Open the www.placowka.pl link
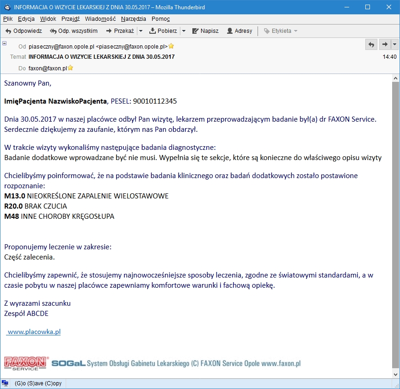 click(34, 332)
